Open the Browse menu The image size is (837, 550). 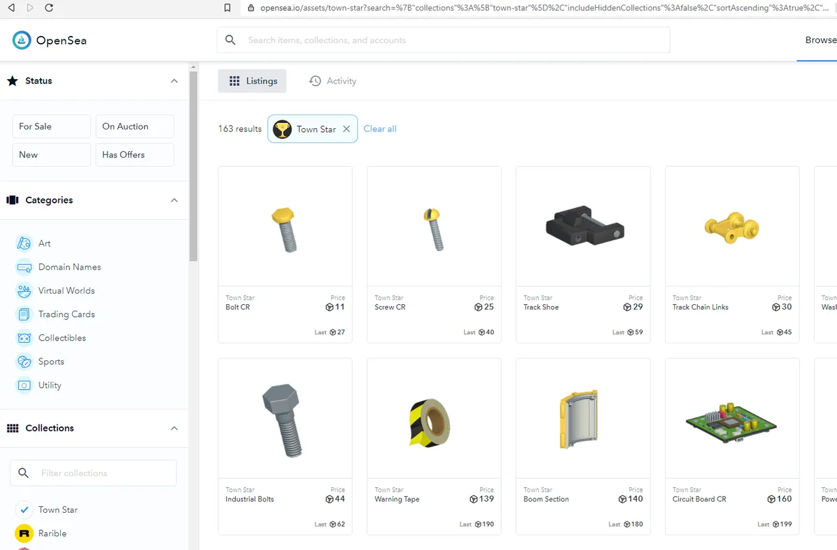point(821,40)
